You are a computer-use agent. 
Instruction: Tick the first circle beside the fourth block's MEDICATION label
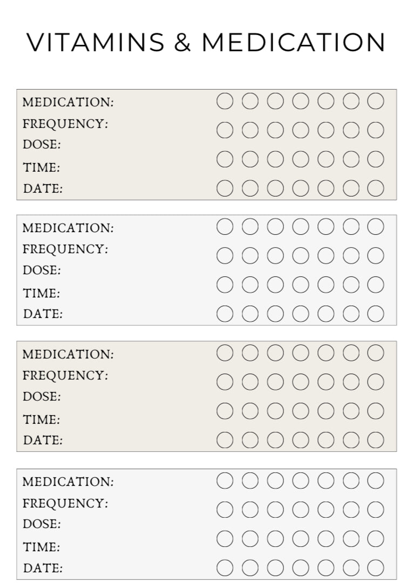pos(225,480)
